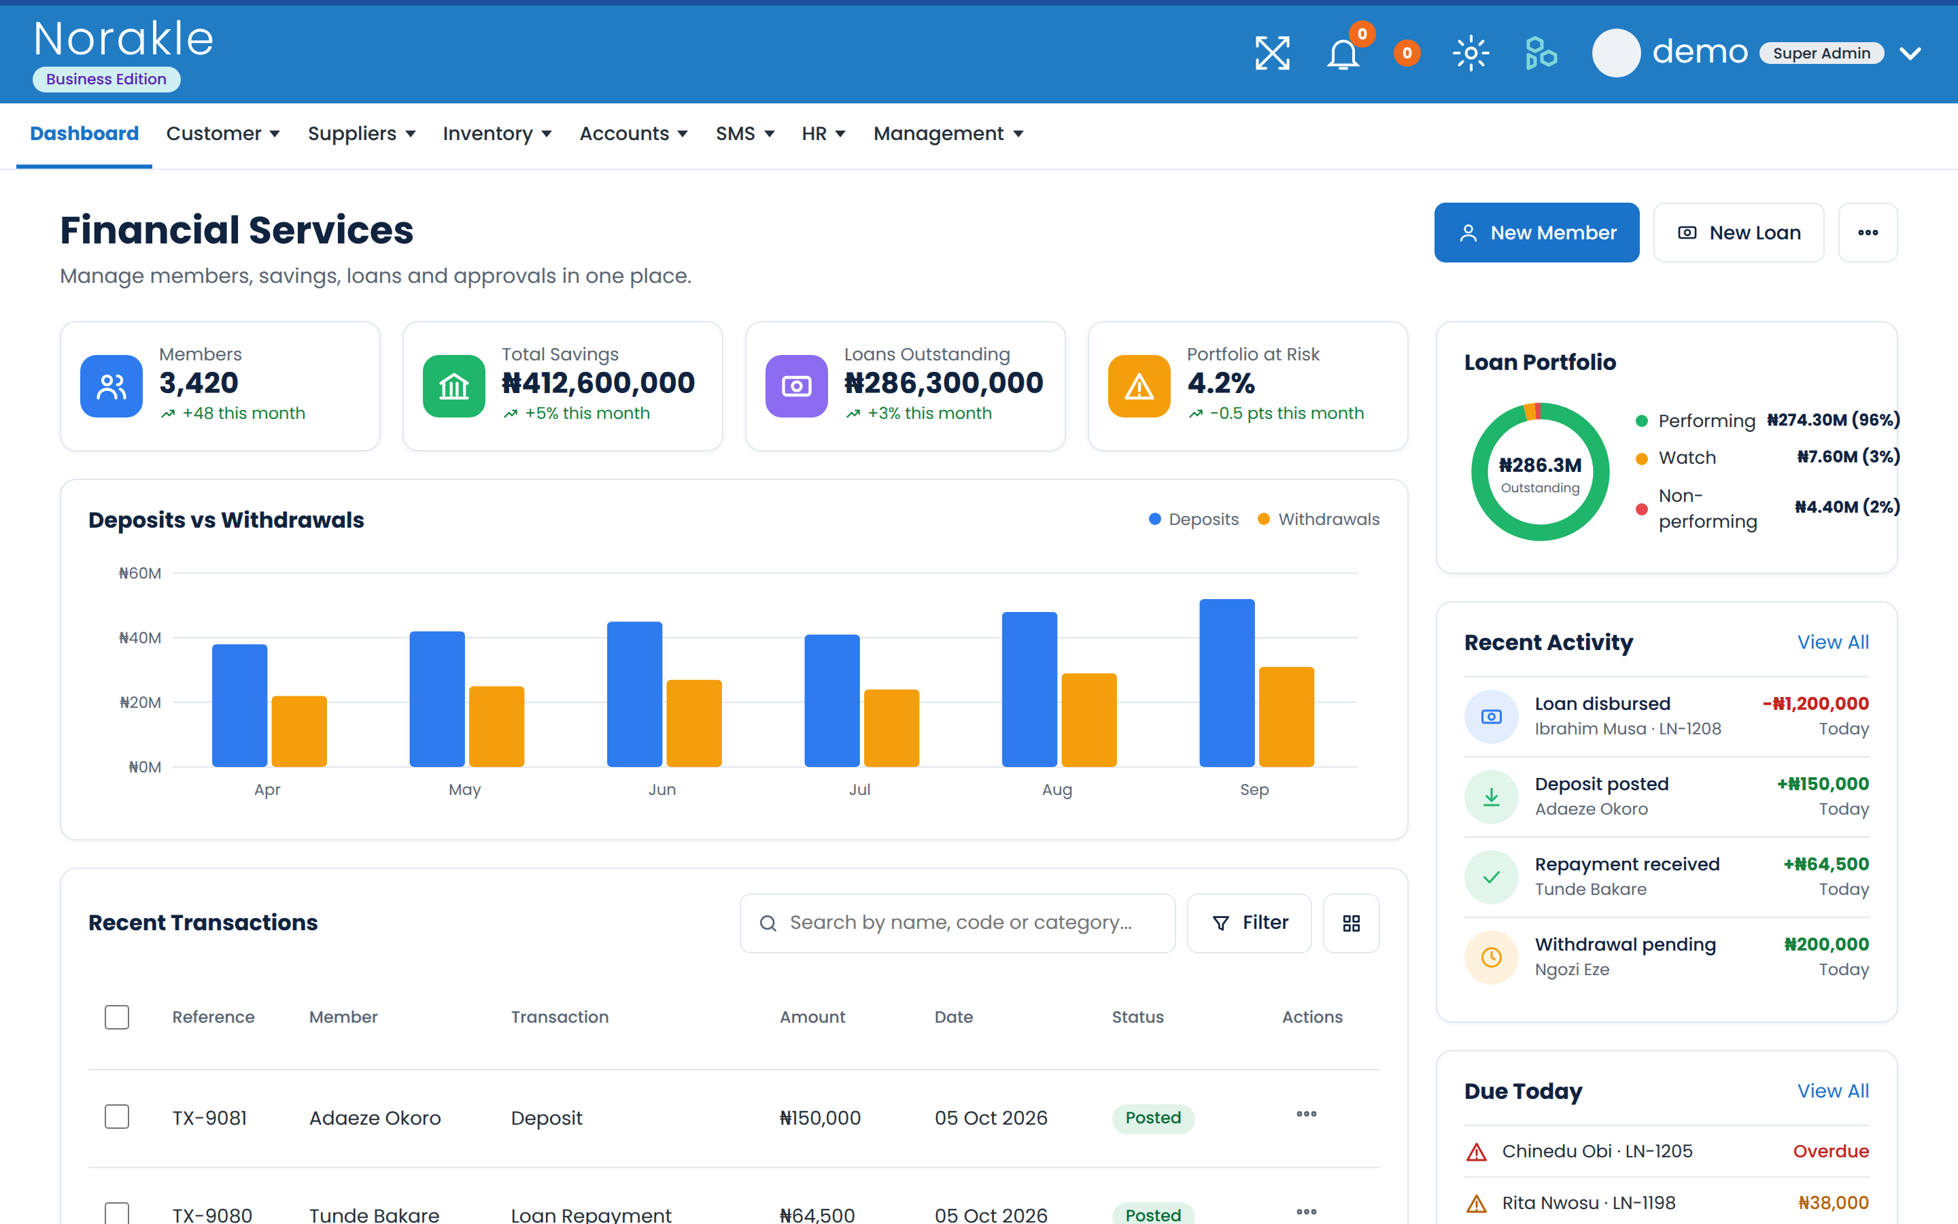Image resolution: width=1958 pixels, height=1224 pixels.
Task: Open View All in Due Today
Action: (x=1833, y=1091)
